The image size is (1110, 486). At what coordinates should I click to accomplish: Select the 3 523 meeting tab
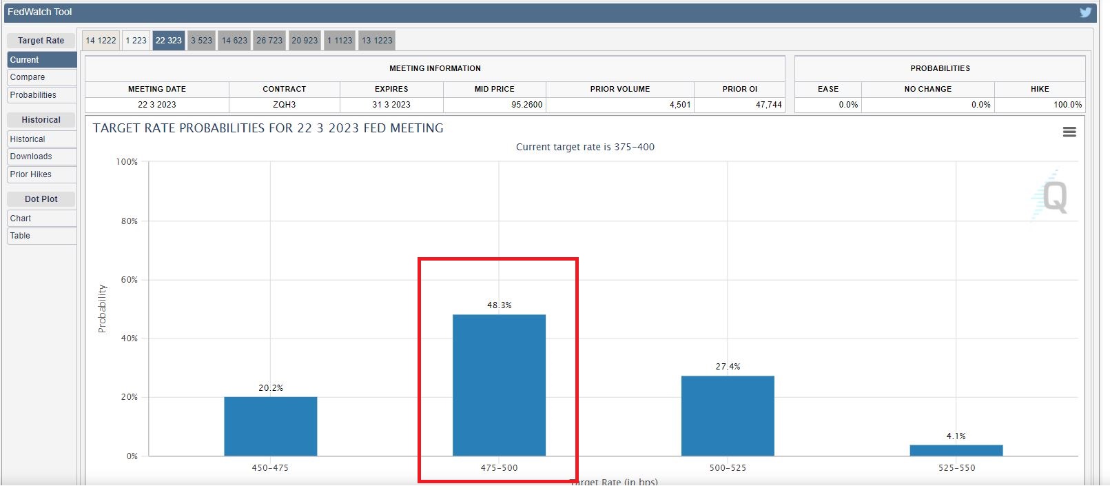[x=201, y=40]
